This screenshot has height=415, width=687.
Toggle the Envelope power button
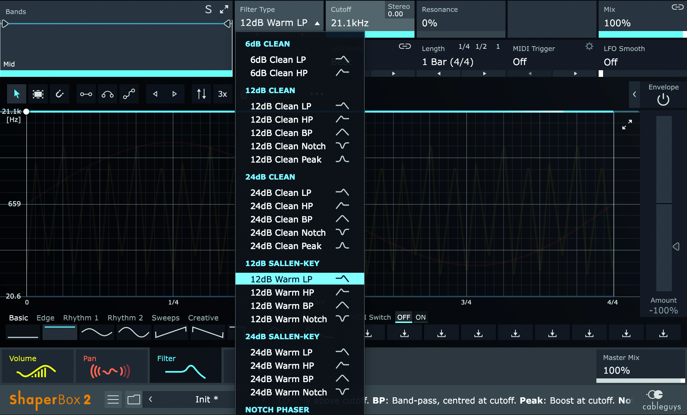click(663, 99)
